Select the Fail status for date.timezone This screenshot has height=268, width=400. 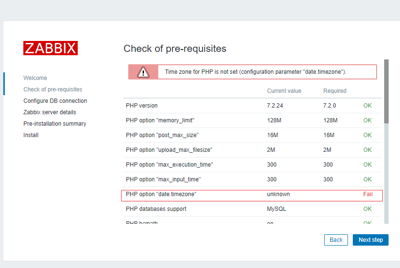tap(368, 194)
